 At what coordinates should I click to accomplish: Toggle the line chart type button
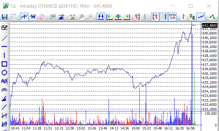click(x=201, y=17)
